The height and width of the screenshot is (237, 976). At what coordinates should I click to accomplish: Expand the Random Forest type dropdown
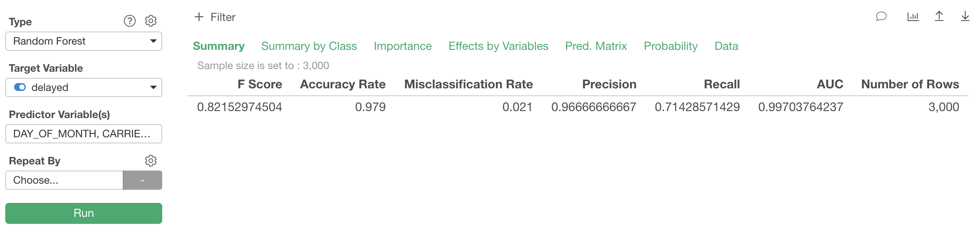point(83,41)
